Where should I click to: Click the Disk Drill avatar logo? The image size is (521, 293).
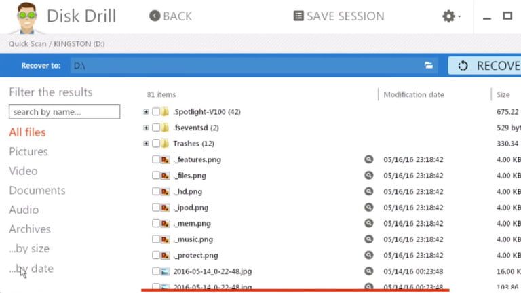[x=25, y=18]
